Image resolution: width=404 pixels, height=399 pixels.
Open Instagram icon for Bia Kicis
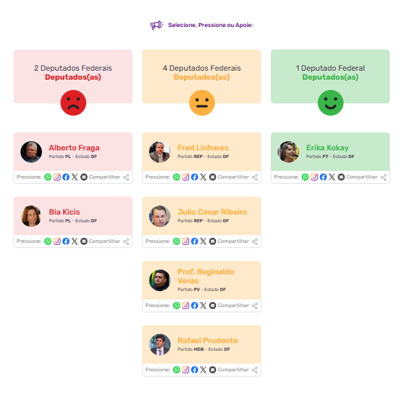coord(57,242)
